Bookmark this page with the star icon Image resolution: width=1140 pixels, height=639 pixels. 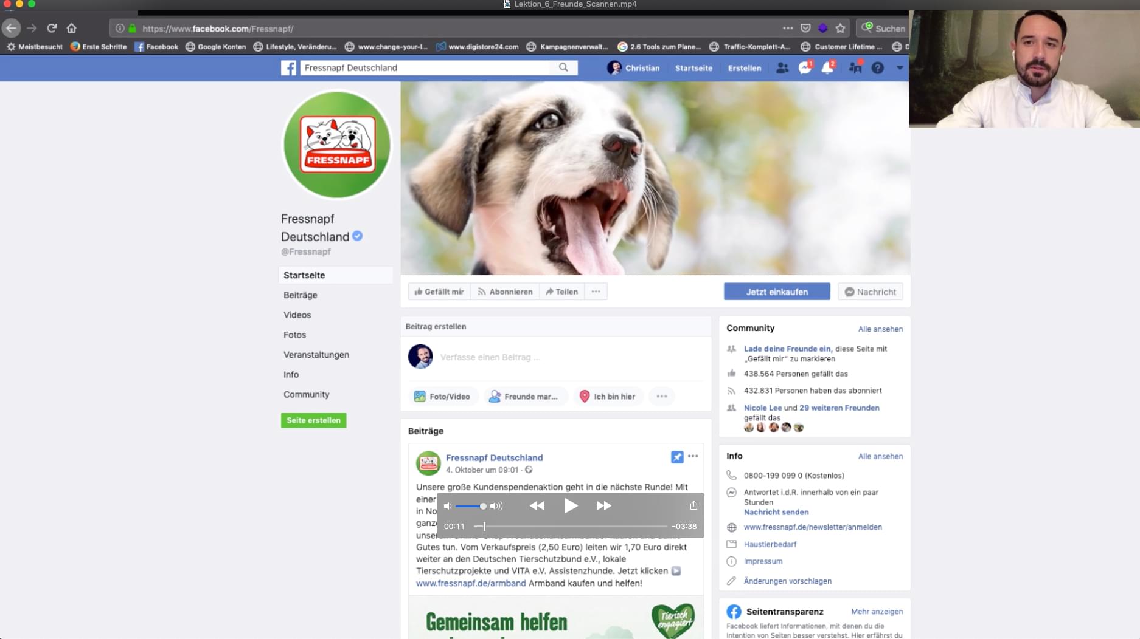click(840, 28)
